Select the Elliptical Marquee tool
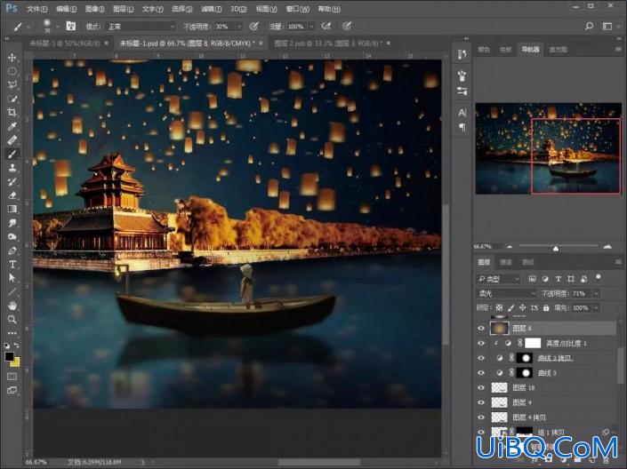 point(12,71)
